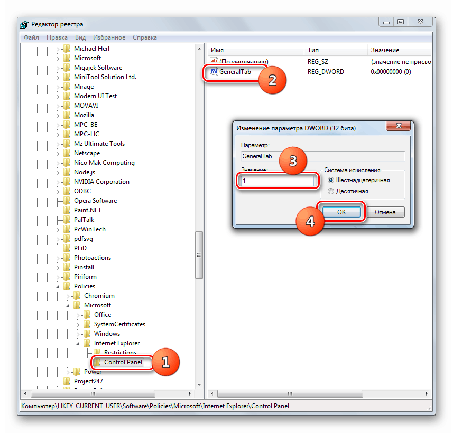The image size is (453, 433).
Task: Click the default string value icon
Action: [x=214, y=61]
